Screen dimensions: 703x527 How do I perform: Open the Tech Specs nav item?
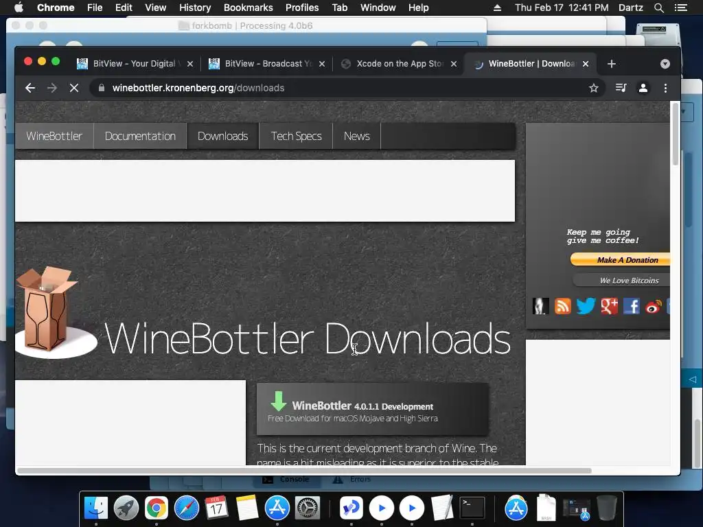(x=297, y=136)
